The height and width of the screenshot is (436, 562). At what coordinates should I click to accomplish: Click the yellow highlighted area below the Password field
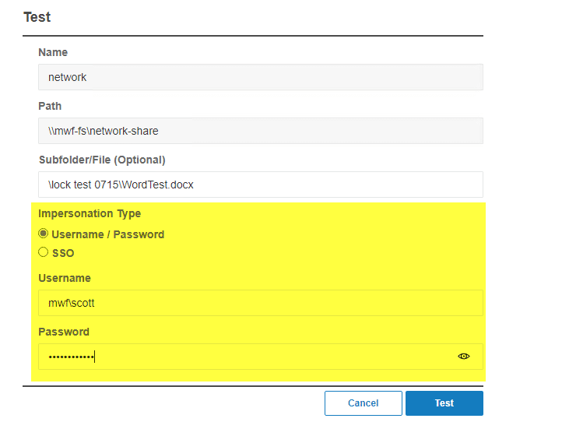point(257,375)
